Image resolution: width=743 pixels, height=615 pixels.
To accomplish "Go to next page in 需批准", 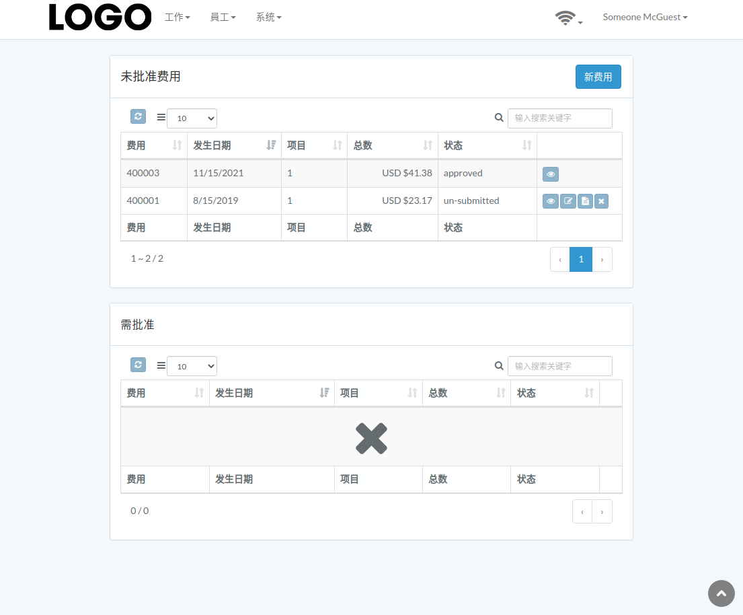I will tap(602, 511).
